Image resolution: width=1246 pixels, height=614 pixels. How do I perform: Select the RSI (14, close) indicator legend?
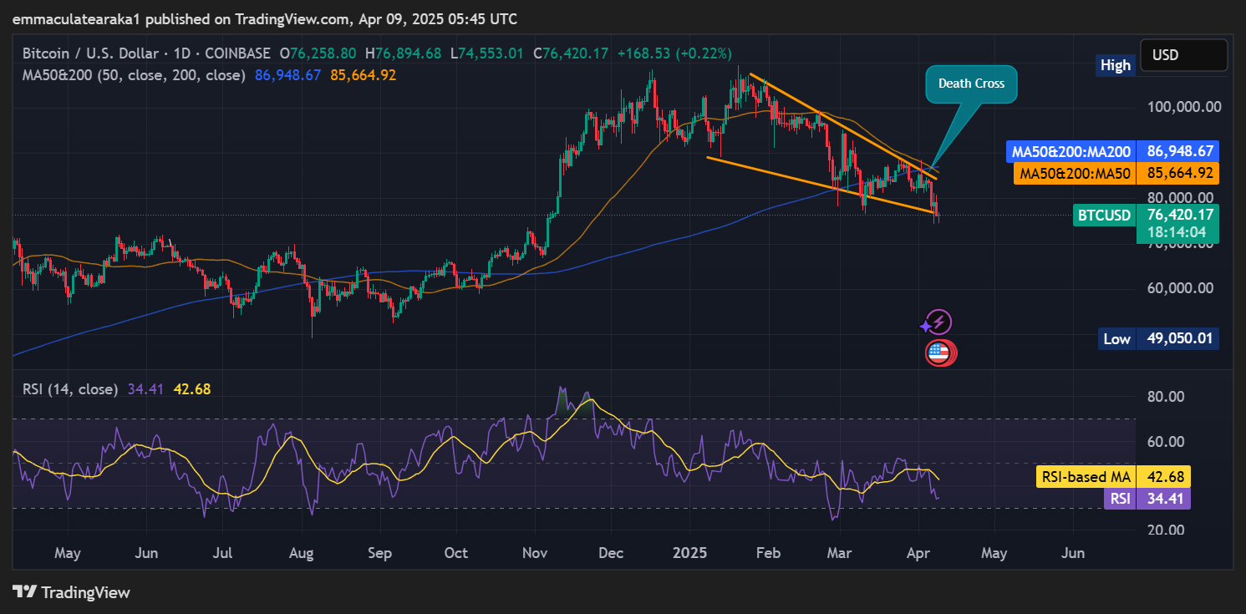[x=70, y=388]
